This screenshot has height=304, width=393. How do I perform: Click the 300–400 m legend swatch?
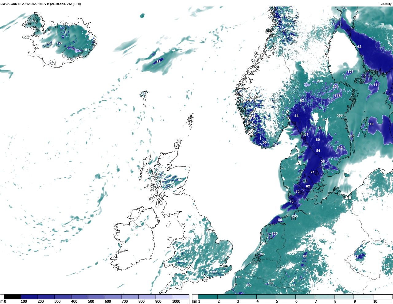(x=63, y=297)
